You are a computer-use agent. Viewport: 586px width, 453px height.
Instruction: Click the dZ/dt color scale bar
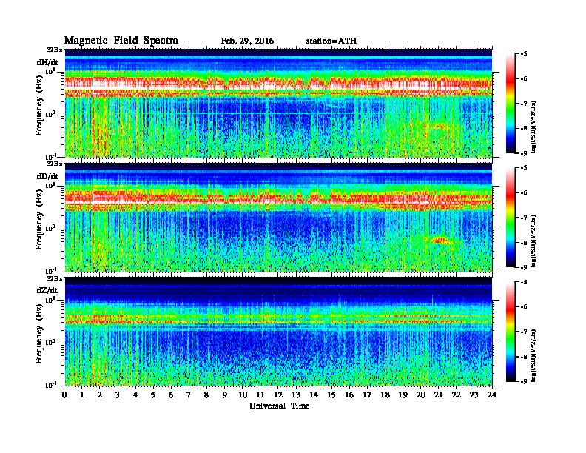[x=511, y=332]
